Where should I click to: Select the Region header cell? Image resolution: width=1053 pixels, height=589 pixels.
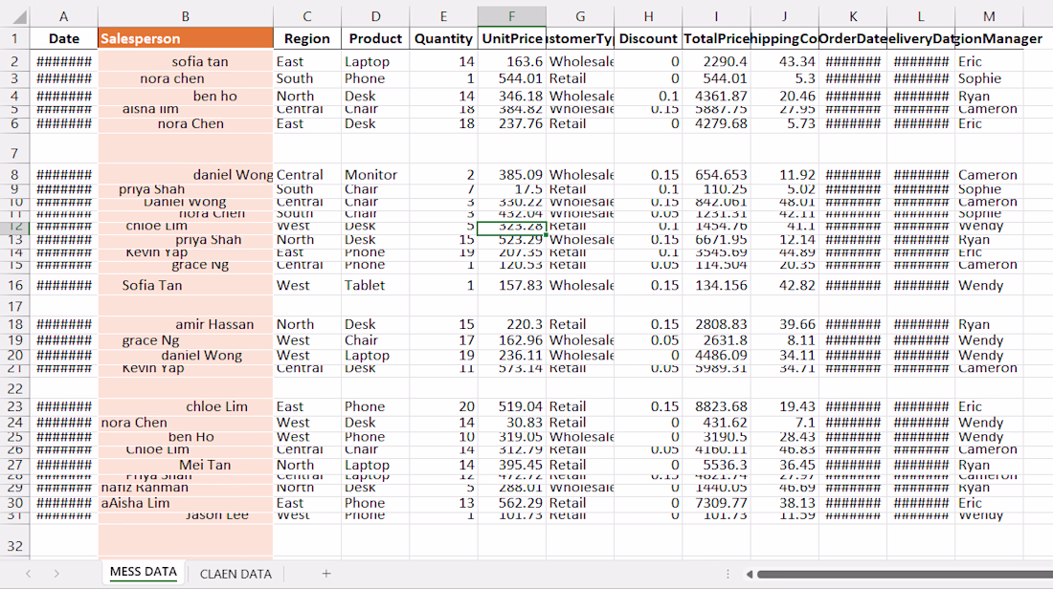click(x=307, y=38)
